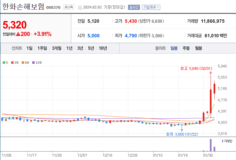Click the +3.91% change percentage
This screenshot has height=160, width=236.
pyautogui.click(x=42, y=34)
